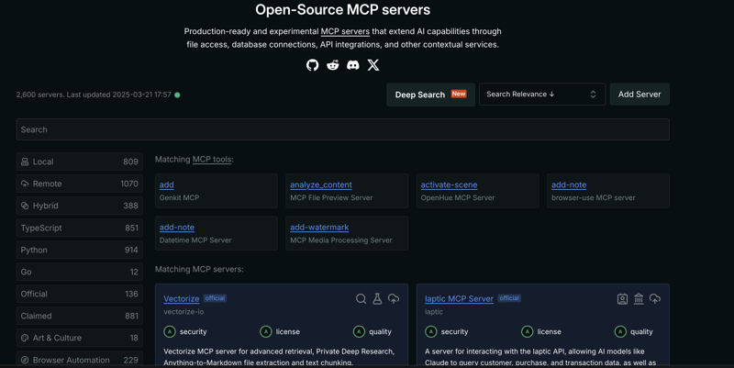Image resolution: width=734 pixels, height=368 pixels.
Task: Focus the Search input field
Action: [342, 129]
